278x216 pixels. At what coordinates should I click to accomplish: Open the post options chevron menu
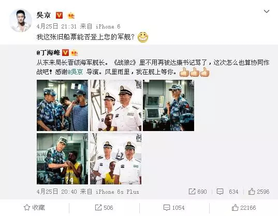click(267, 11)
